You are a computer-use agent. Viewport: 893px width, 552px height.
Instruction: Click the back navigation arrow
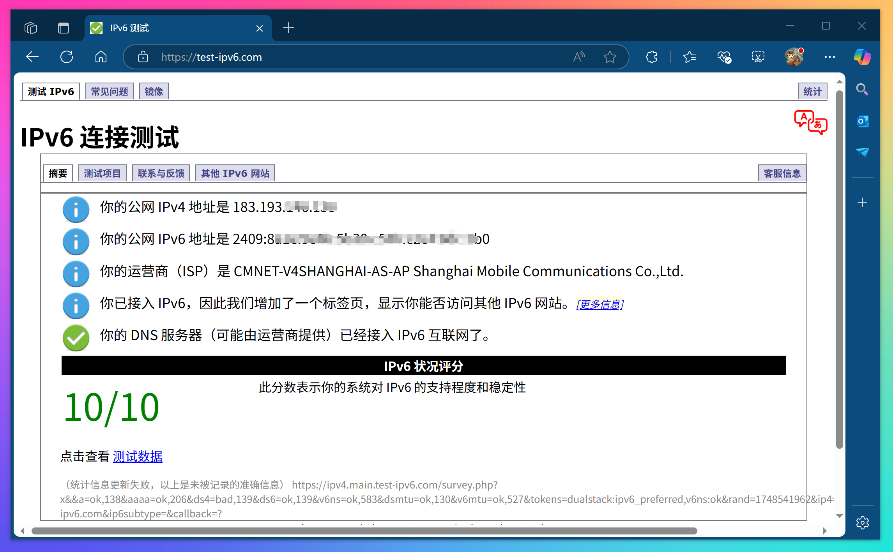point(33,57)
